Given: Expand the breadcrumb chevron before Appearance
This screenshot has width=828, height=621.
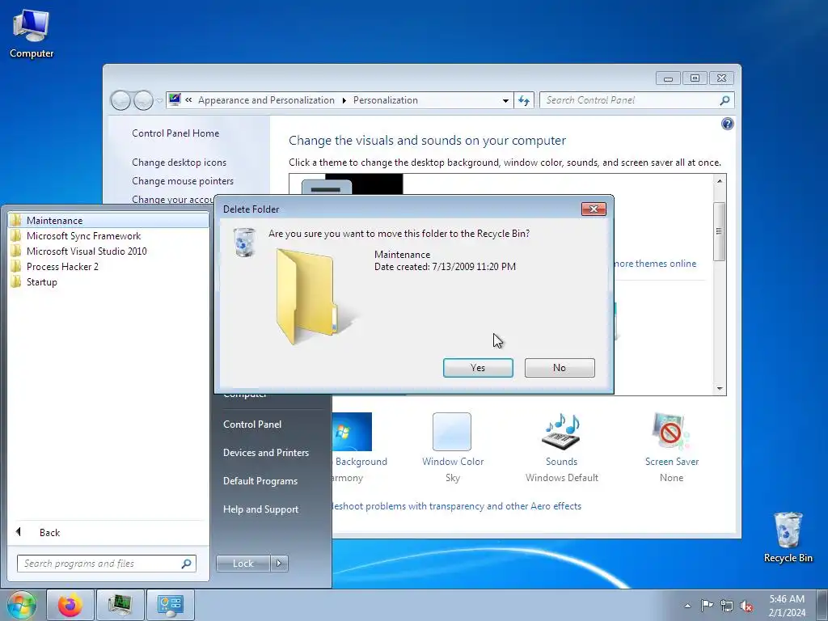Looking at the screenshot, I should 188,99.
